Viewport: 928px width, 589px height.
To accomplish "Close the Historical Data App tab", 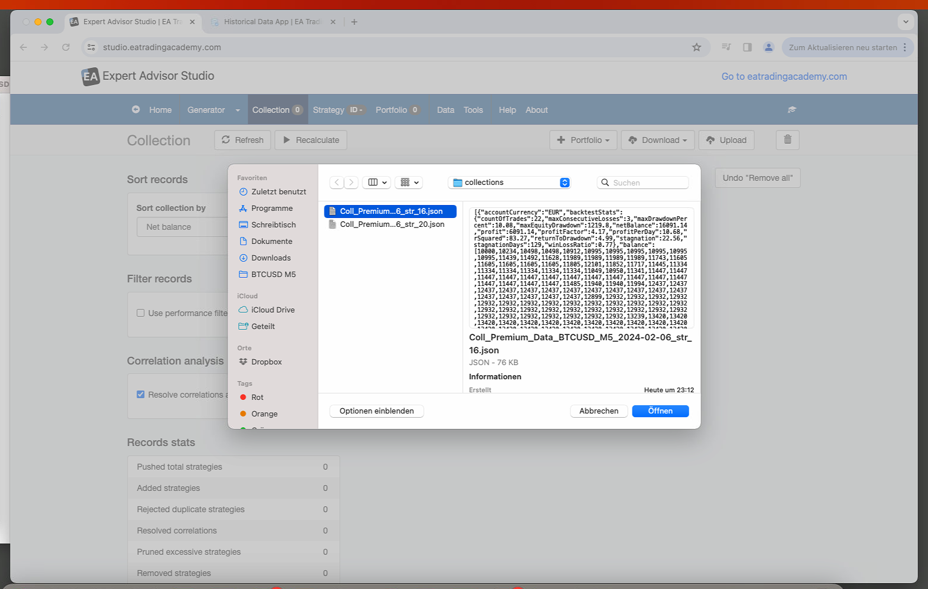I will pyautogui.click(x=333, y=22).
